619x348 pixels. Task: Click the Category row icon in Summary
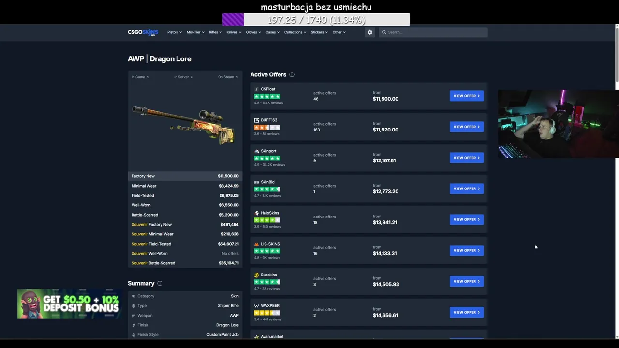(x=134, y=296)
